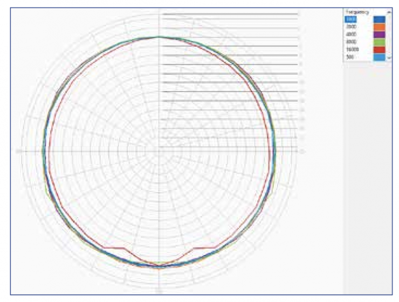Click the top point where curves converge
The height and width of the screenshot is (302, 399).
click(159, 37)
